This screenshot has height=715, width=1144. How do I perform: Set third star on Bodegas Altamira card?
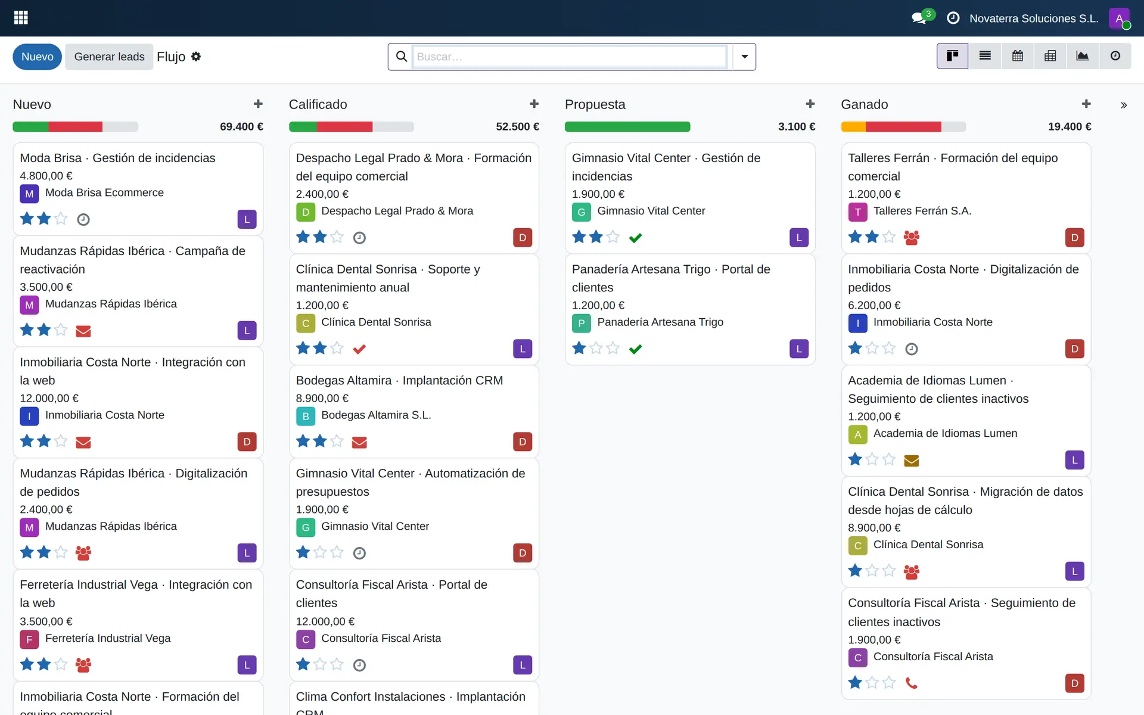coord(337,441)
